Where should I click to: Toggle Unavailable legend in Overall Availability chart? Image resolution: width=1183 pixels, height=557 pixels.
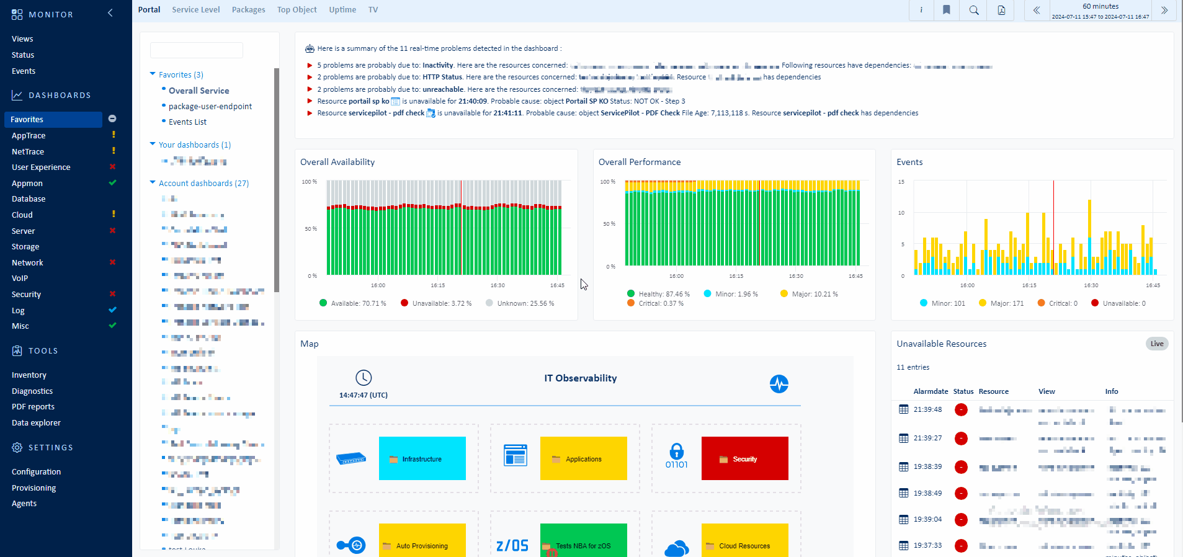[x=436, y=303]
